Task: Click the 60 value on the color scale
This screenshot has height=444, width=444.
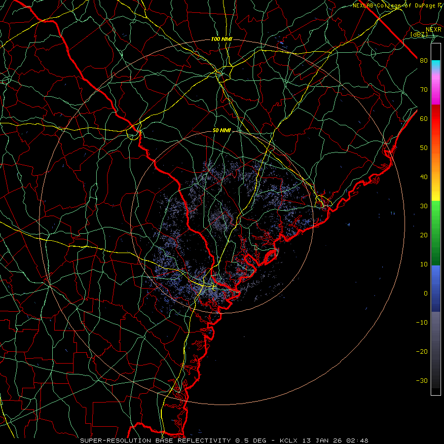Action: [424, 119]
